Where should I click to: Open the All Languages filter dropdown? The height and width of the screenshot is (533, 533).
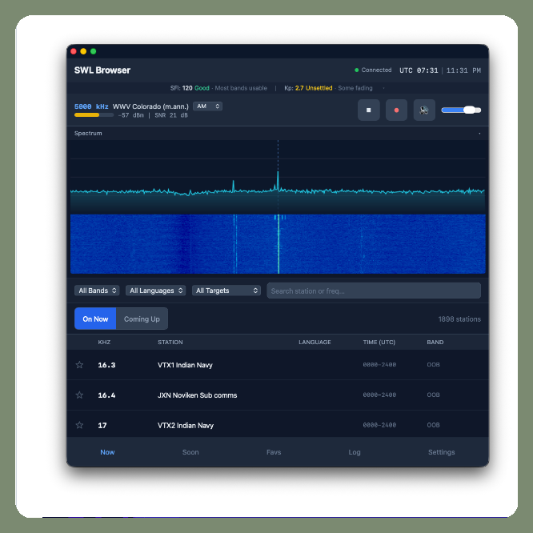[x=156, y=291]
